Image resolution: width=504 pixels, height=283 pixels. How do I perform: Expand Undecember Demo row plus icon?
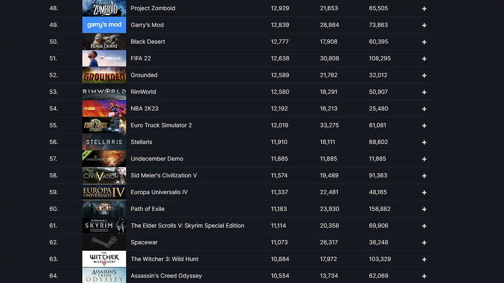(x=424, y=159)
